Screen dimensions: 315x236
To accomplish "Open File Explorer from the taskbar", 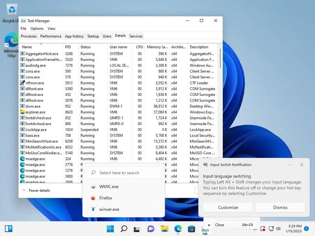I will pos(164,229).
